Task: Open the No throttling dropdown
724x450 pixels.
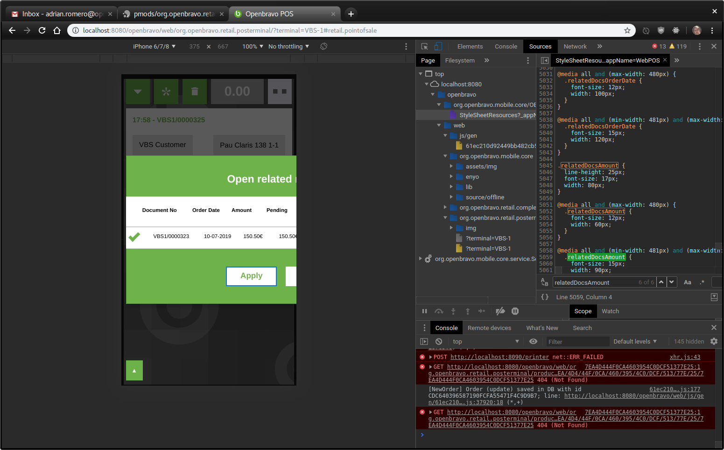Action: click(288, 46)
